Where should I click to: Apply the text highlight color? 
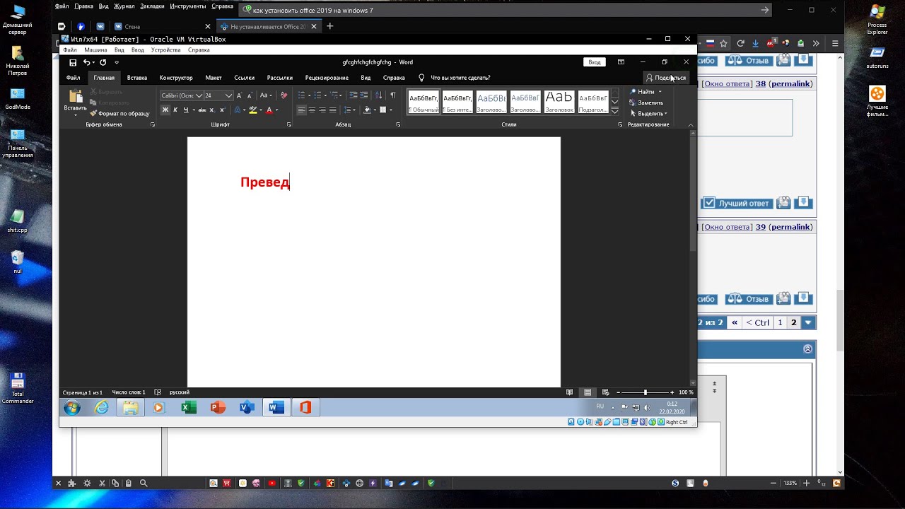pos(253,110)
